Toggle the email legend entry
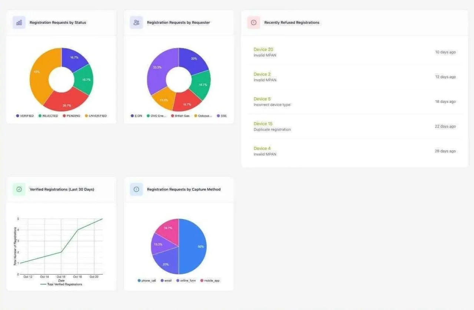Screen dimensions: 474x310 pos(166,281)
